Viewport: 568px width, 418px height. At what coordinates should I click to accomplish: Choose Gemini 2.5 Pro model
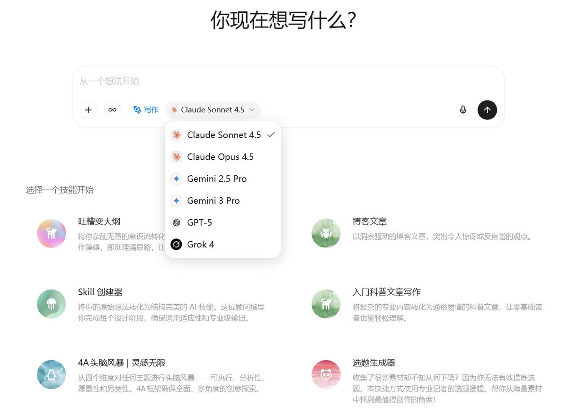(x=223, y=179)
